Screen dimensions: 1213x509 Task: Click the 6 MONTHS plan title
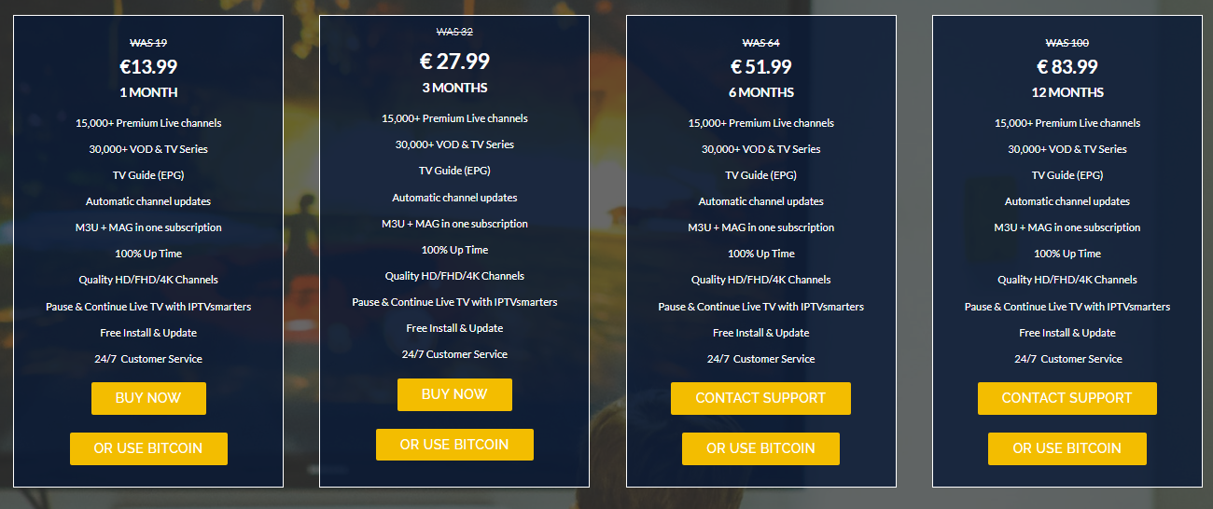pyautogui.click(x=760, y=92)
